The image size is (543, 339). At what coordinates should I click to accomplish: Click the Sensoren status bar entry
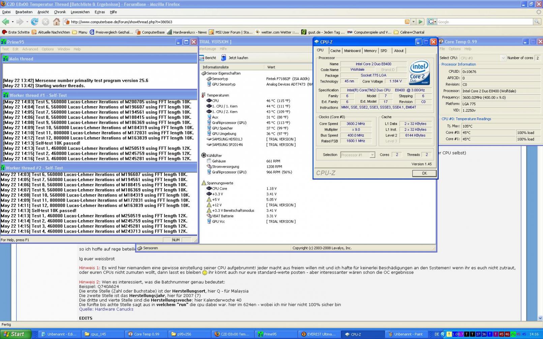tap(148, 248)
